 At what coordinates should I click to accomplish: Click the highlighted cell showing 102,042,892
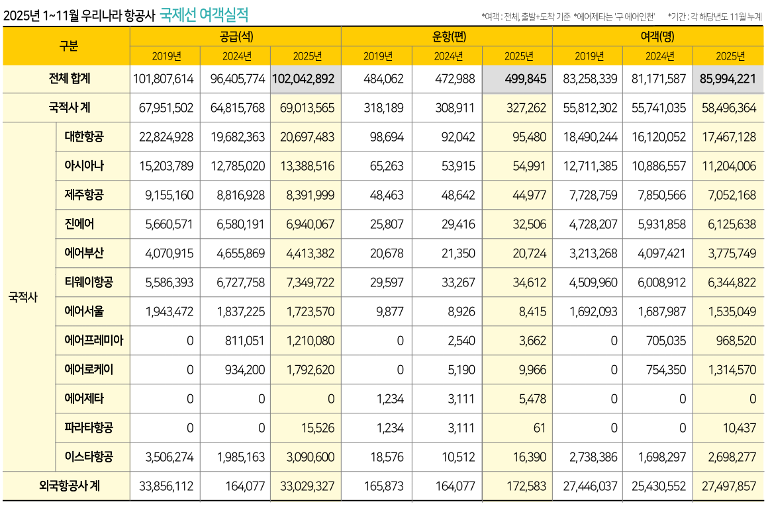(303, 79)
